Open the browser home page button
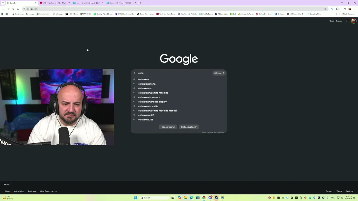 pos(18,9)
